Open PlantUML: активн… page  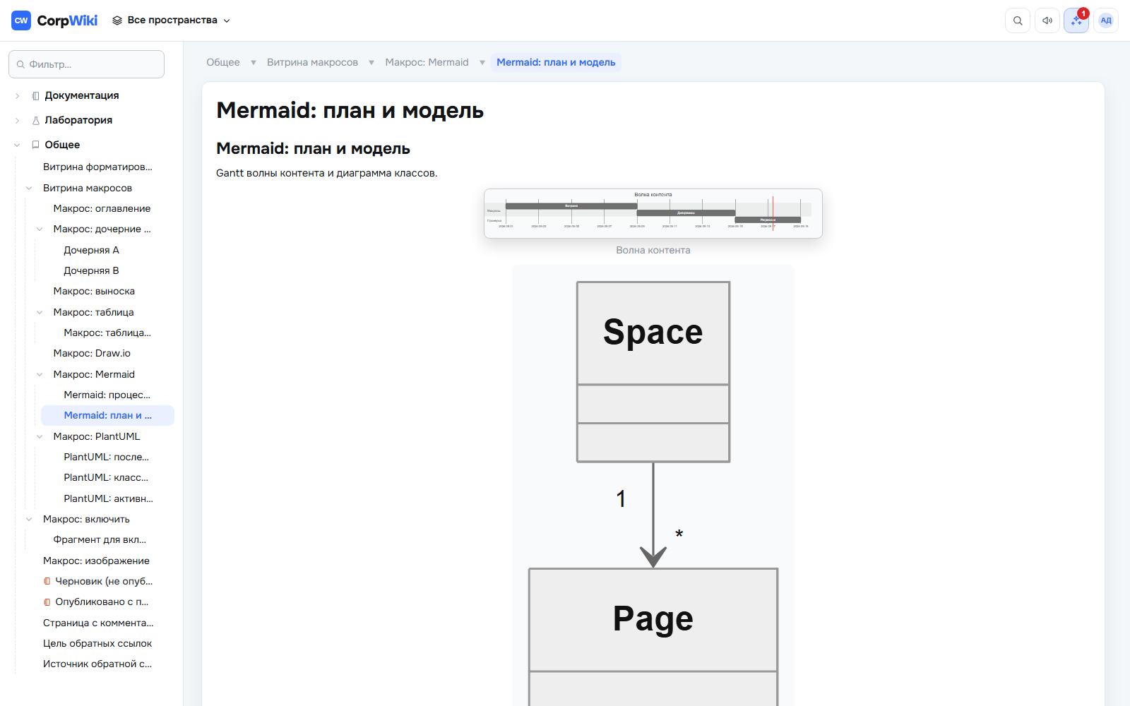click(108, 498)
